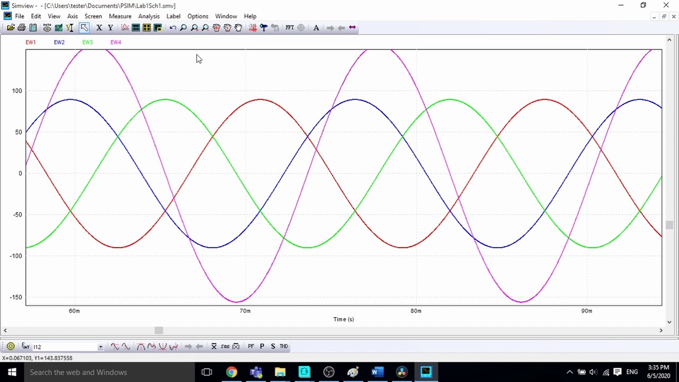Click the global minimum curve icon
679x382 pixels.
coord(162,346)
